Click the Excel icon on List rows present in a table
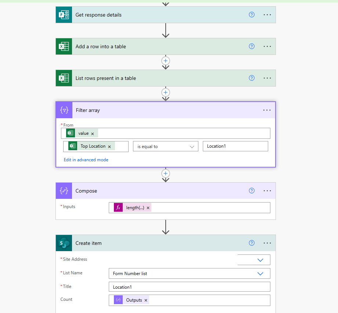The width and height of the screenshot is (338, 313). coord(64,78)
